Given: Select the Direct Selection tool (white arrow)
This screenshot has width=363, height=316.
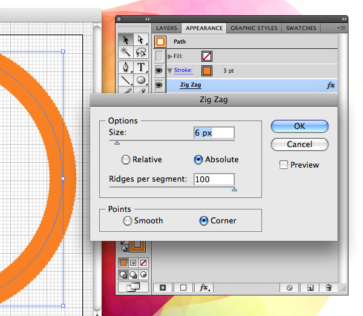Looking at the screenshot, I should point(140,40).
